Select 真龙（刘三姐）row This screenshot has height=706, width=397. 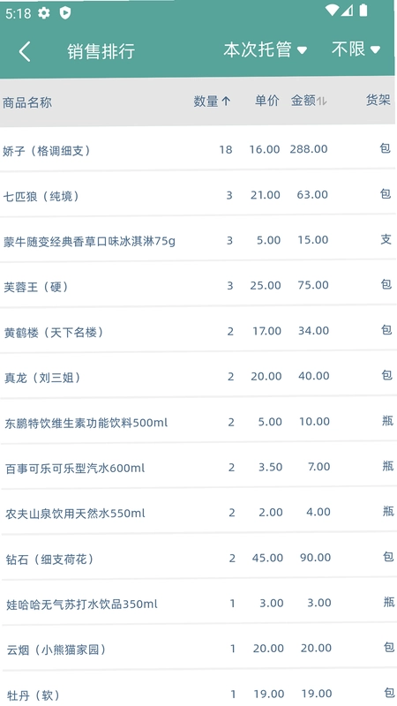198,377
